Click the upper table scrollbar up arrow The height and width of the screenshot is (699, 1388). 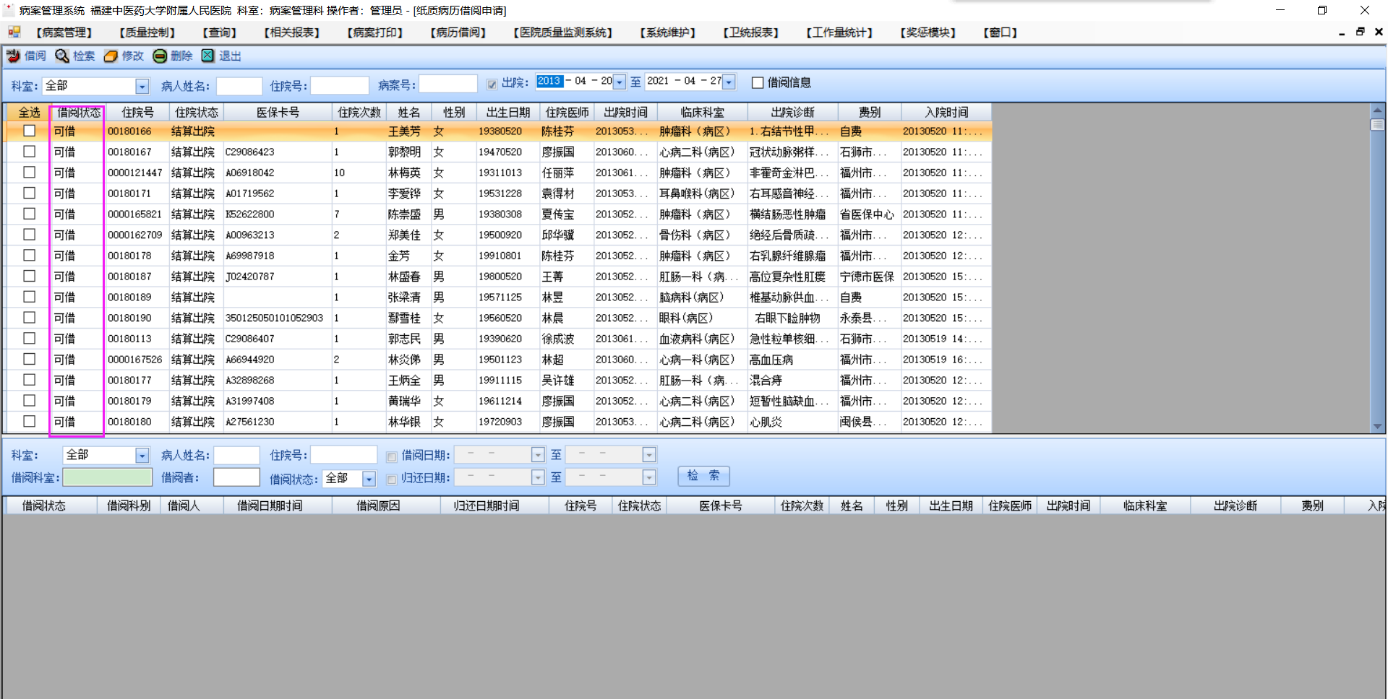(x=1378, y=110)
